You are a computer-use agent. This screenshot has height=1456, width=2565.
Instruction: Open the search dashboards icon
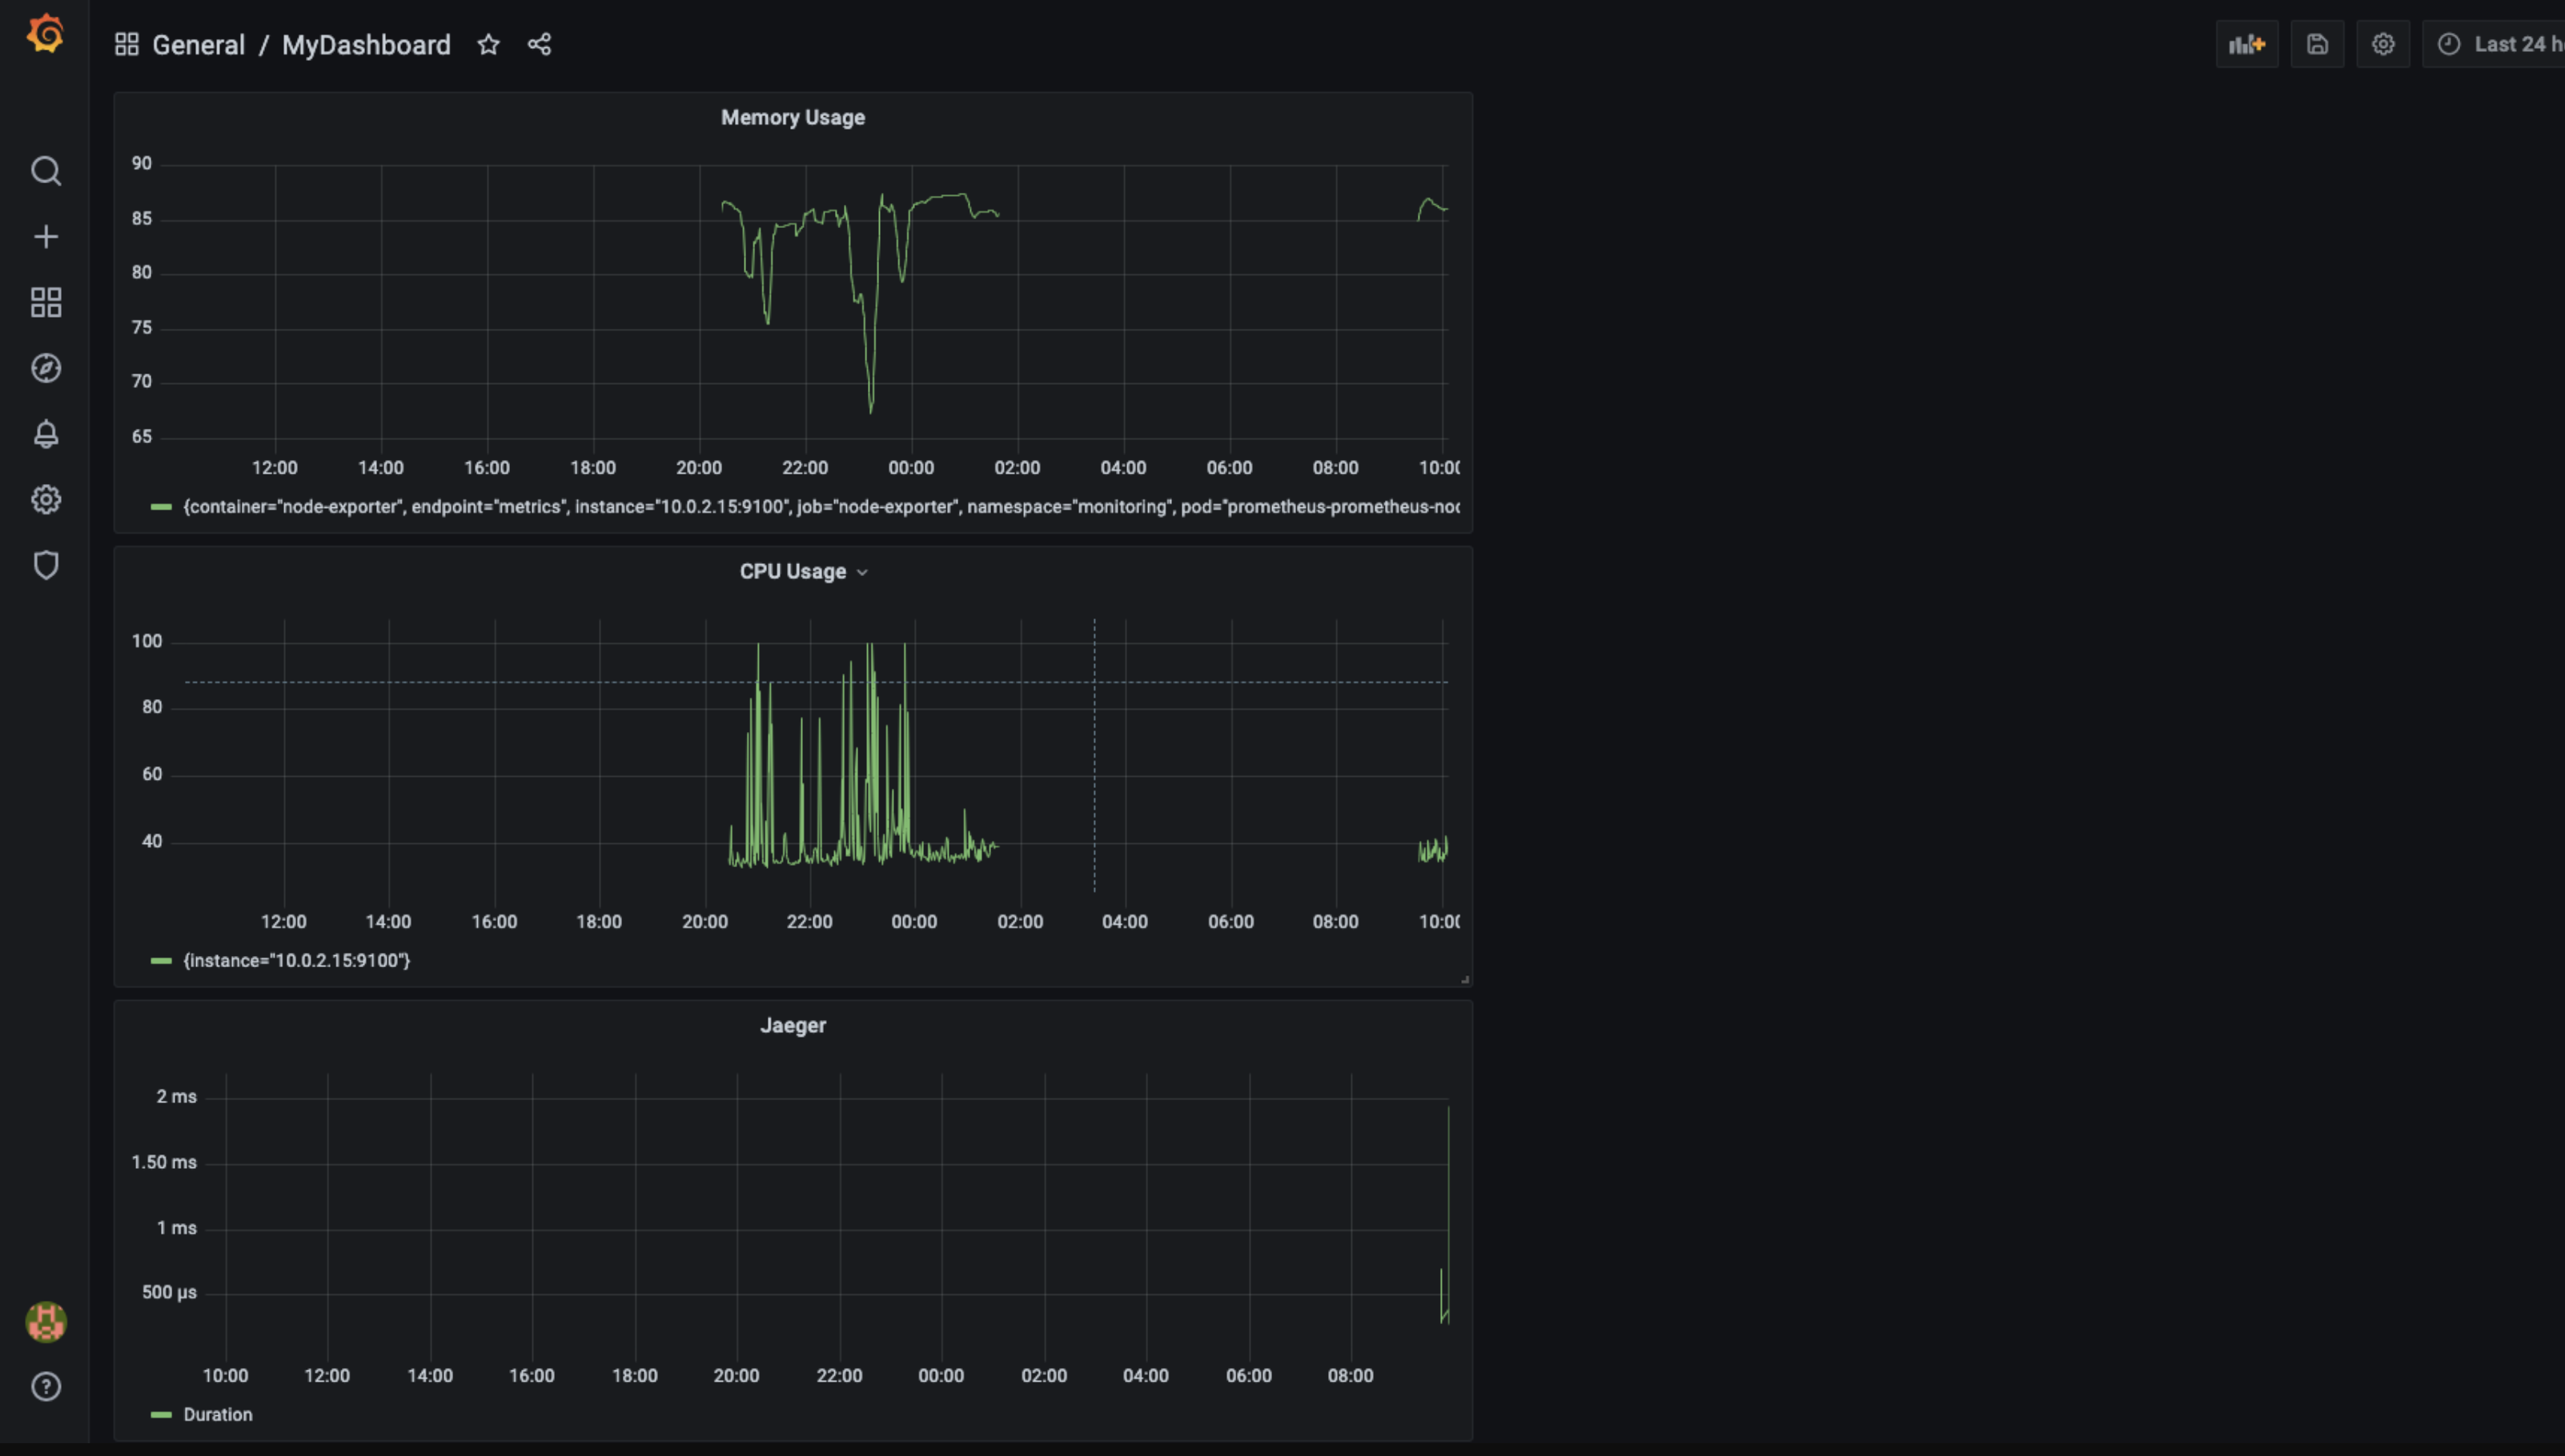46,171
